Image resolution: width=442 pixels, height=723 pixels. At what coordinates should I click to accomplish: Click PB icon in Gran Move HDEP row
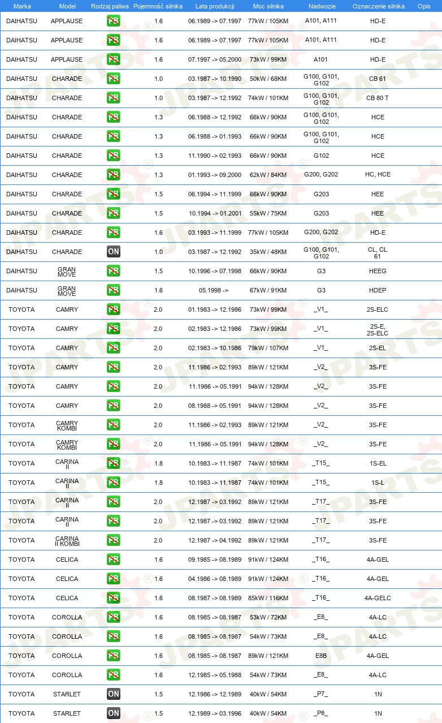[x=113, y=290]
